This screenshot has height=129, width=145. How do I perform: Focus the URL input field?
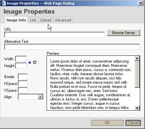(54, 35)
